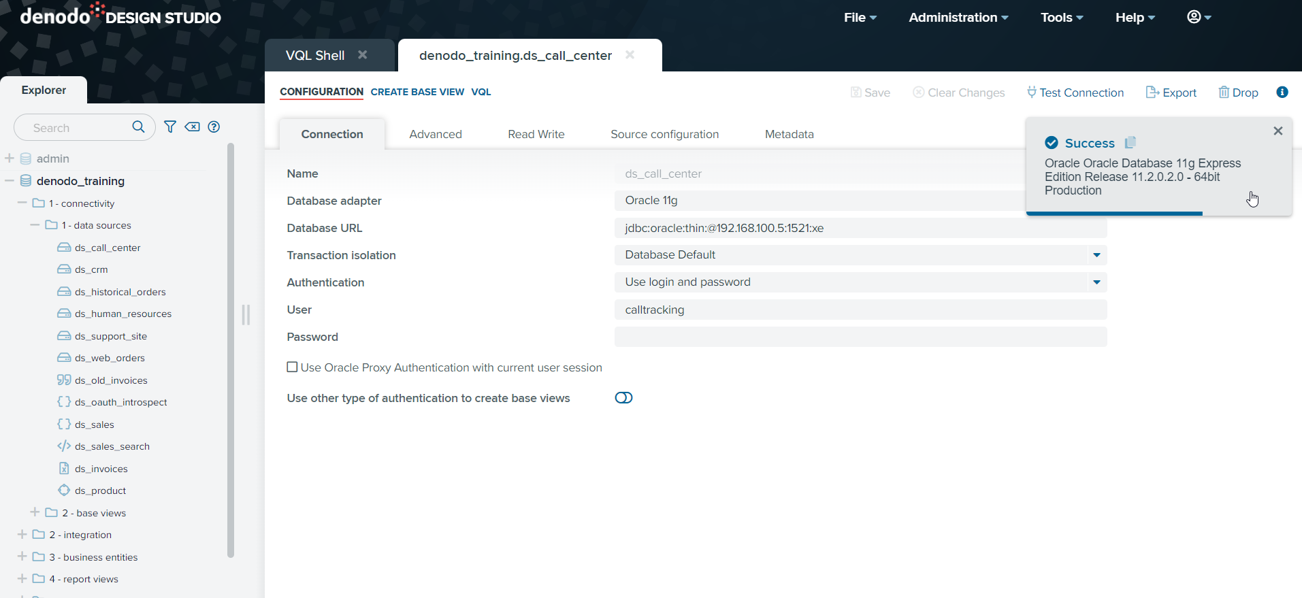Open the Administration menu
This screenshot has width=1302, height=598.
tap(958, 18)
